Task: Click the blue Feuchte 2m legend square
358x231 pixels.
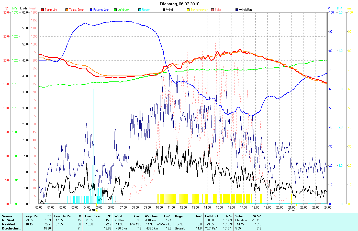Action: pos(91,10)
